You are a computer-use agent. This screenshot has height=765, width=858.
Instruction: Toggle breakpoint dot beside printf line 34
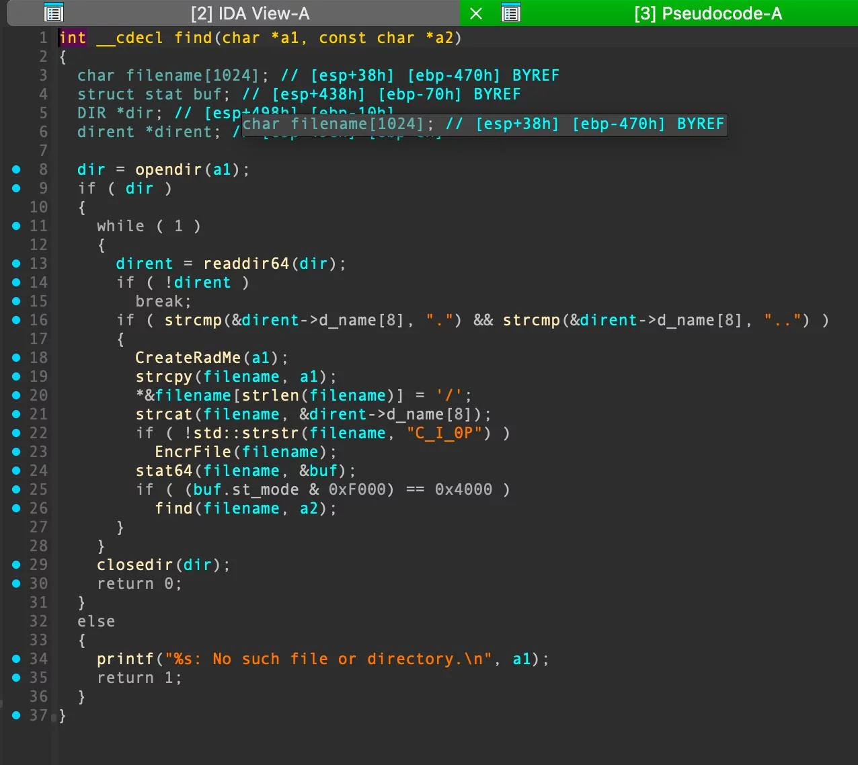click(16, 659)
